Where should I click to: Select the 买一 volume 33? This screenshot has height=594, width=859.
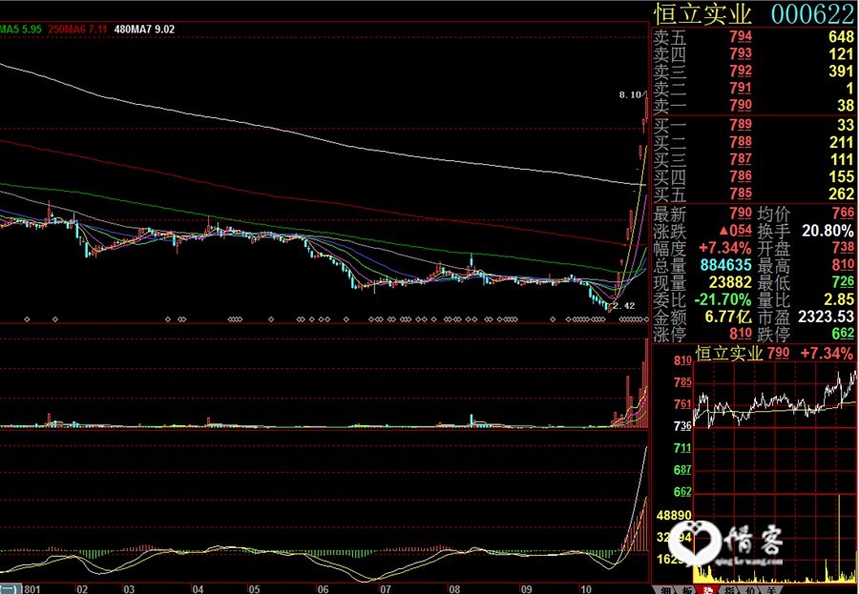[x=846, y=125]
